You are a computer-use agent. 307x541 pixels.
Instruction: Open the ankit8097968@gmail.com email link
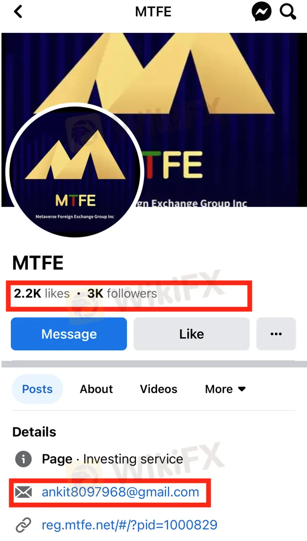(120, 492)
